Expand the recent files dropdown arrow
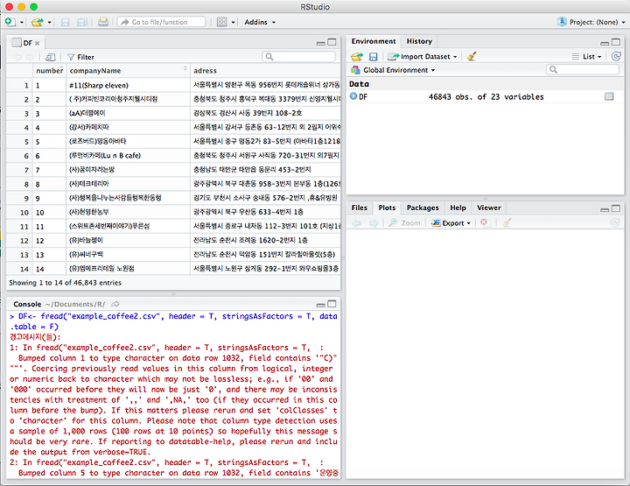630x486 pixels. [49, 23]
